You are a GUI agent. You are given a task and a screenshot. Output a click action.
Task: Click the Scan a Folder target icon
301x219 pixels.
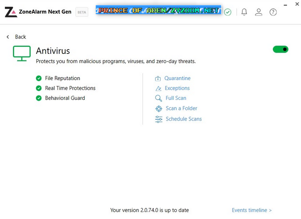pos(159,109)
